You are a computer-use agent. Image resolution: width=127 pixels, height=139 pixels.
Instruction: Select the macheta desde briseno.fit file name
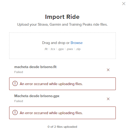click(x=35, y=67)
